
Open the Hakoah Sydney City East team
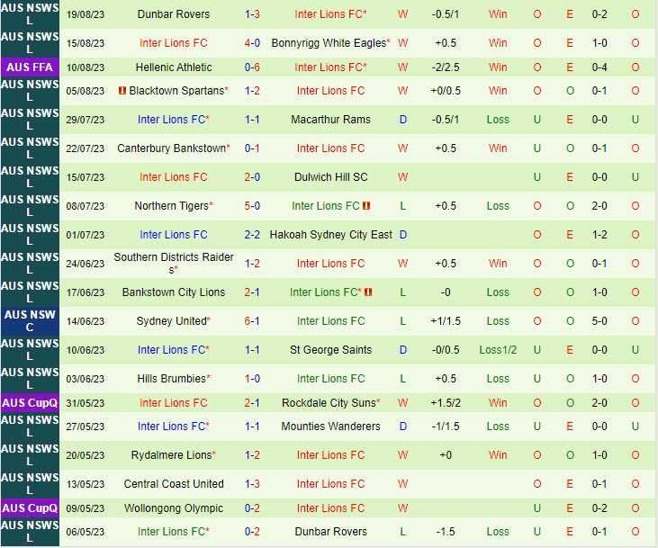tap(330, 235)
